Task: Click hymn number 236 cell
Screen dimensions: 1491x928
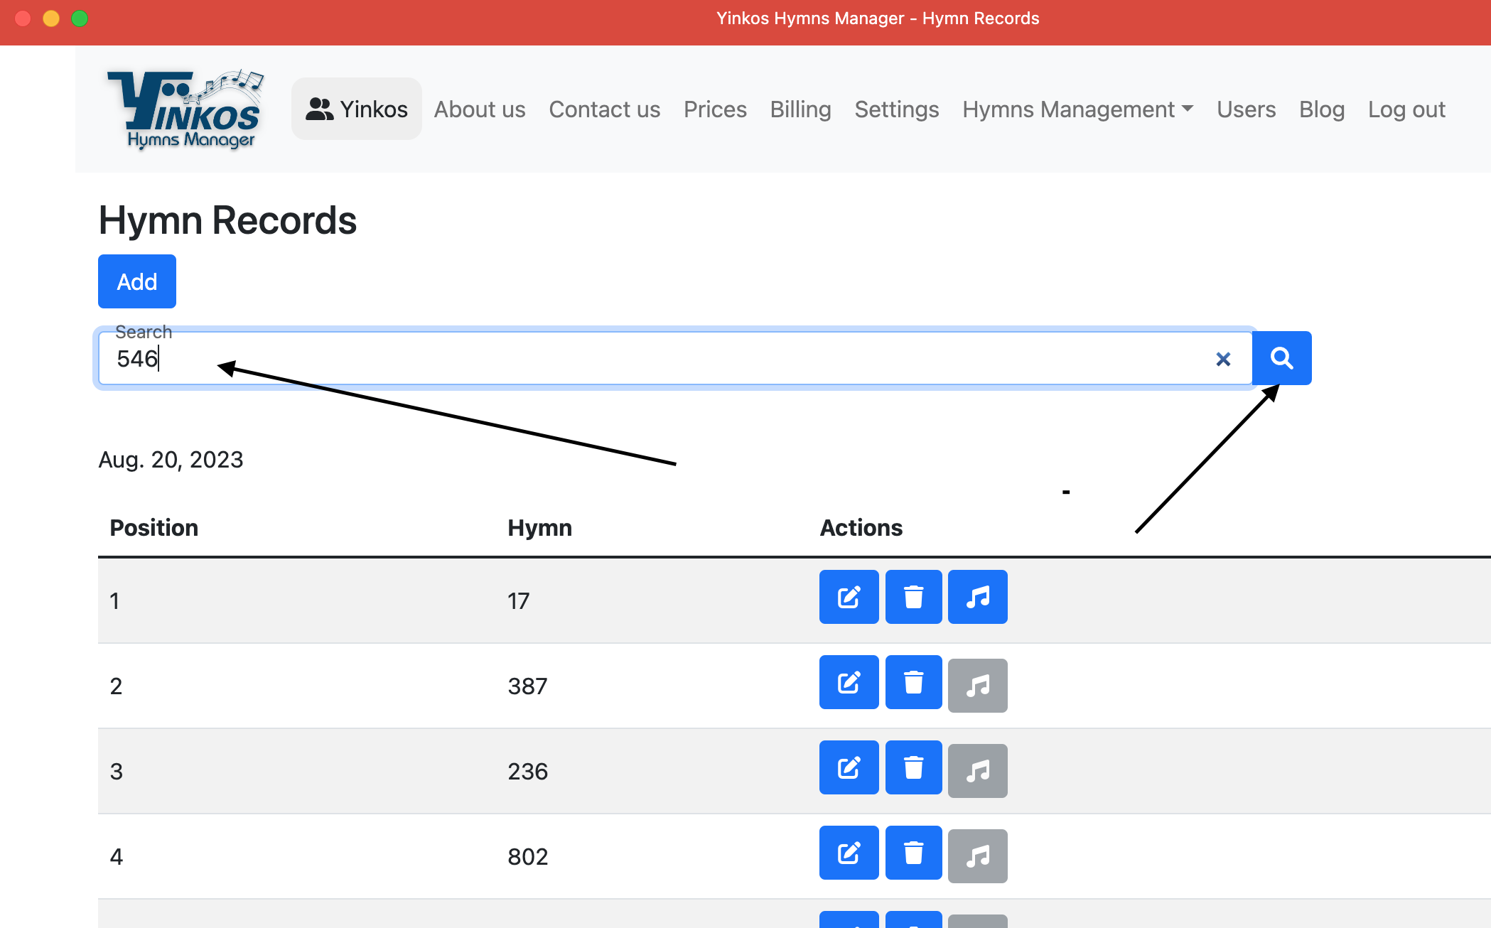Action: coord(527,772)
